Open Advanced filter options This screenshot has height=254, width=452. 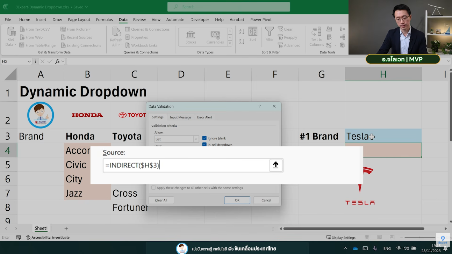(289, 45)
